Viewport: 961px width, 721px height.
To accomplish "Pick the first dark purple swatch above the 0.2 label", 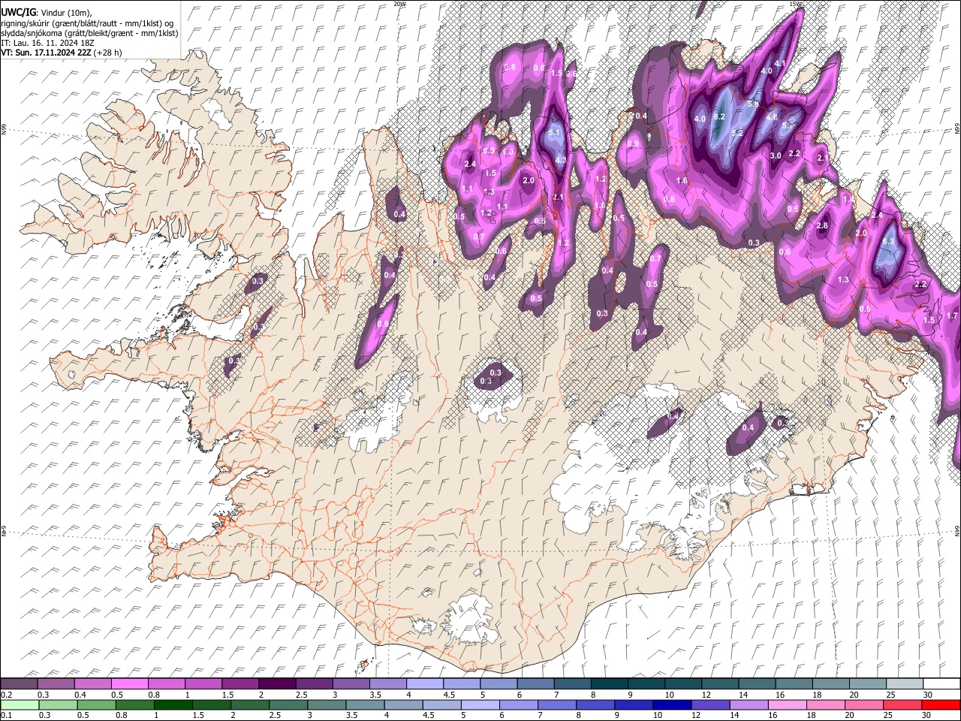I will [19, 684].
